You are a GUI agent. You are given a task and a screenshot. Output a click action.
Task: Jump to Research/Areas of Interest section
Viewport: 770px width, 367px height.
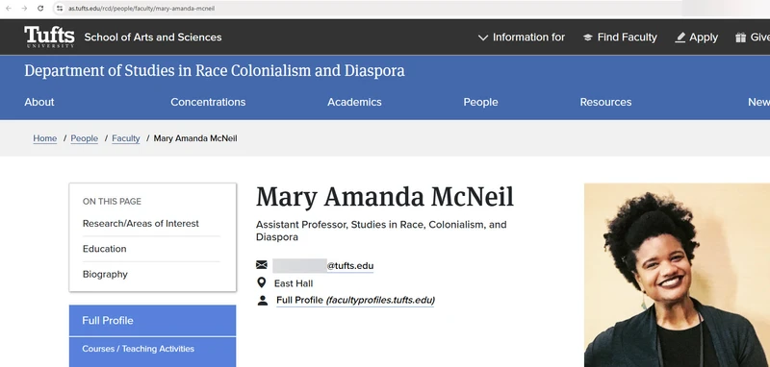(141, 224)
